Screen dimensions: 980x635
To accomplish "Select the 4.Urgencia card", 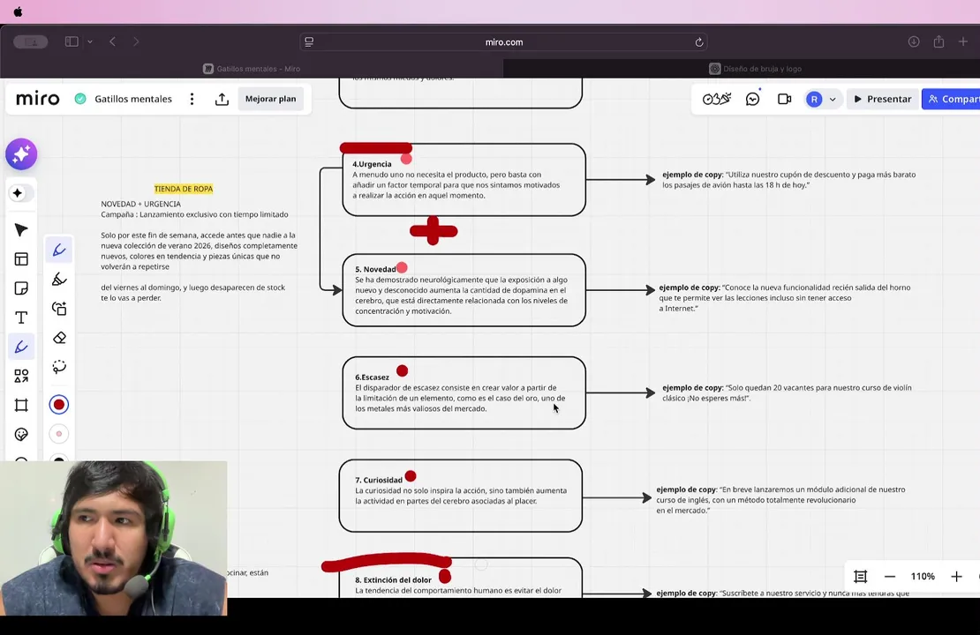I will click(464, 180).
